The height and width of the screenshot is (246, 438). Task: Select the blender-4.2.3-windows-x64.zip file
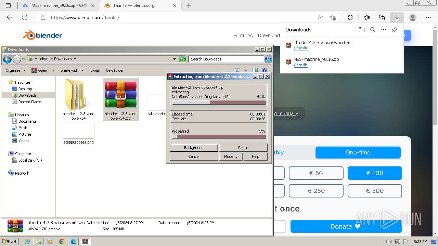[121, 99]
